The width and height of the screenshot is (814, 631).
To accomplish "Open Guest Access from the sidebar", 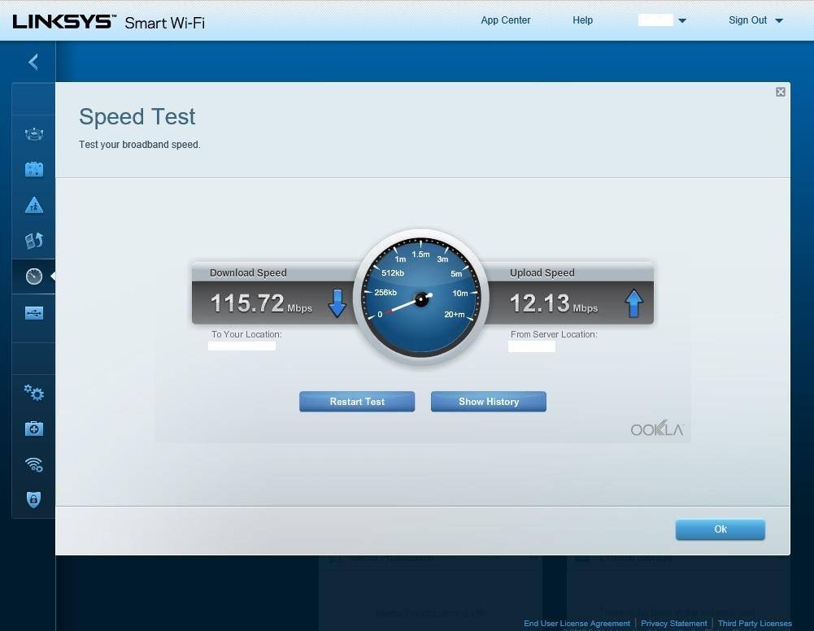I will click(x=33, y=168).
